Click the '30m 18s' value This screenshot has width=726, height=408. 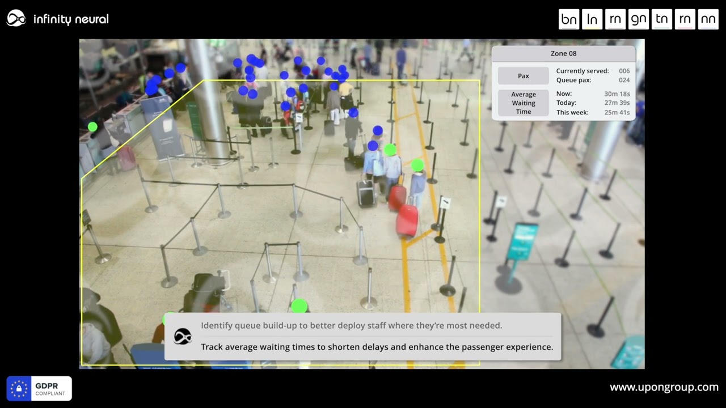click(x=617, y=94)
